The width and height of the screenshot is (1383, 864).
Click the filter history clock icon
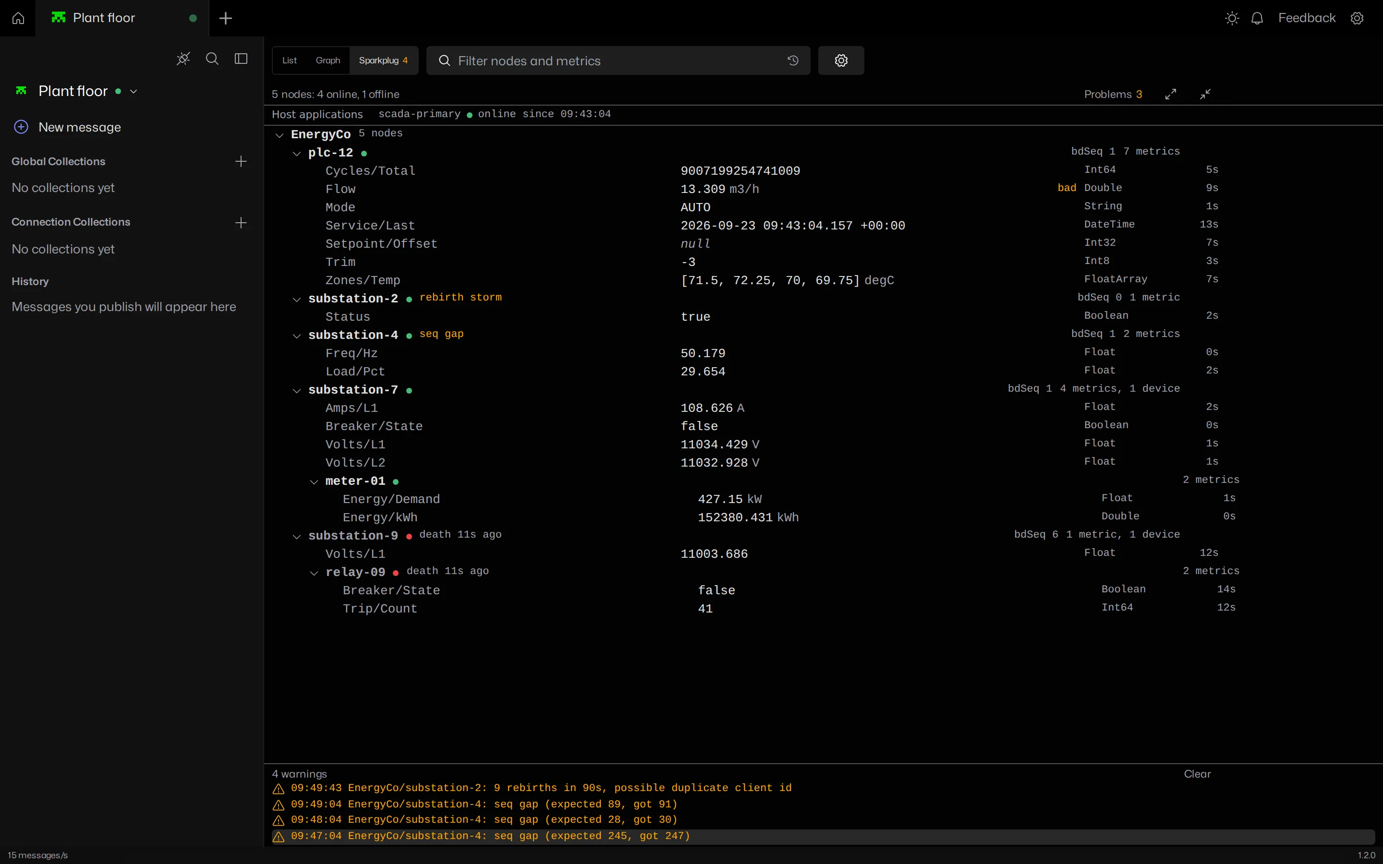click(x=793, y=60)
